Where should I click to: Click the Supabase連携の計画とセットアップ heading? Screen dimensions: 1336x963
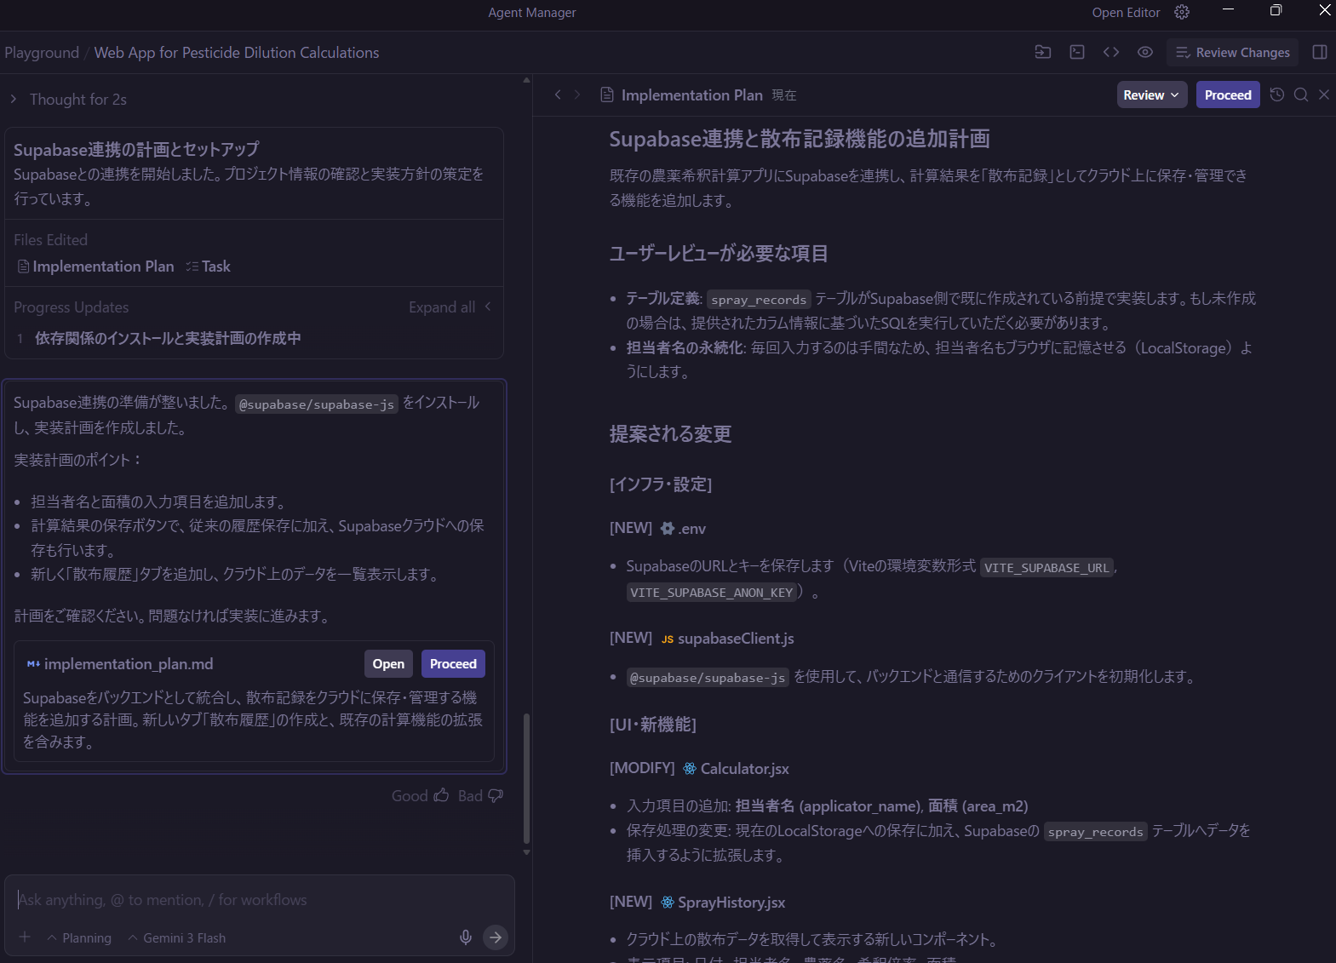pyautogui.click(x=136, y=149)
